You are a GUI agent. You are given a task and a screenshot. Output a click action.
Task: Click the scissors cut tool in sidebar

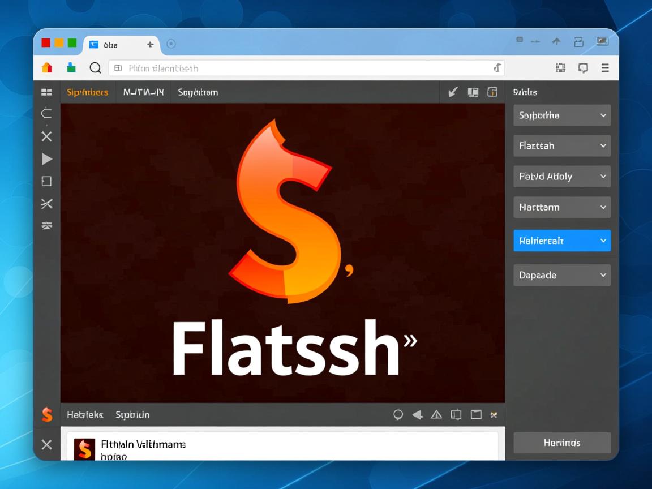[47, 204]
